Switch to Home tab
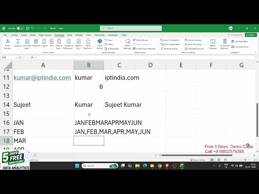 tap(15, 35)
